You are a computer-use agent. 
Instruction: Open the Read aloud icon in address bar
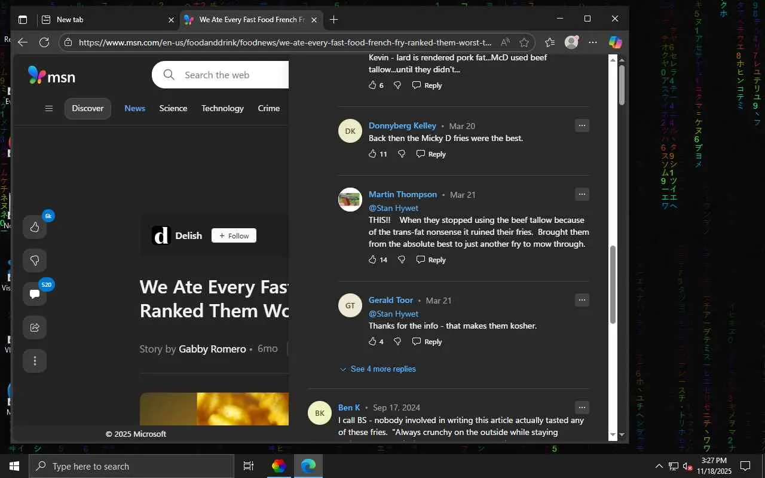tap(506, 42)
